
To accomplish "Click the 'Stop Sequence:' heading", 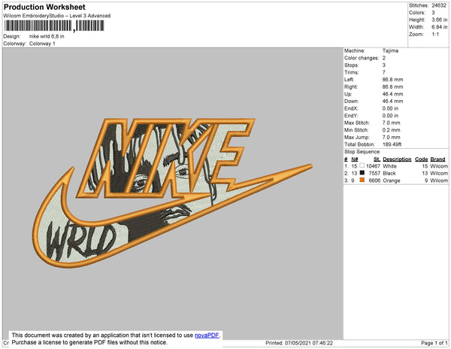I will coord(362,152).
